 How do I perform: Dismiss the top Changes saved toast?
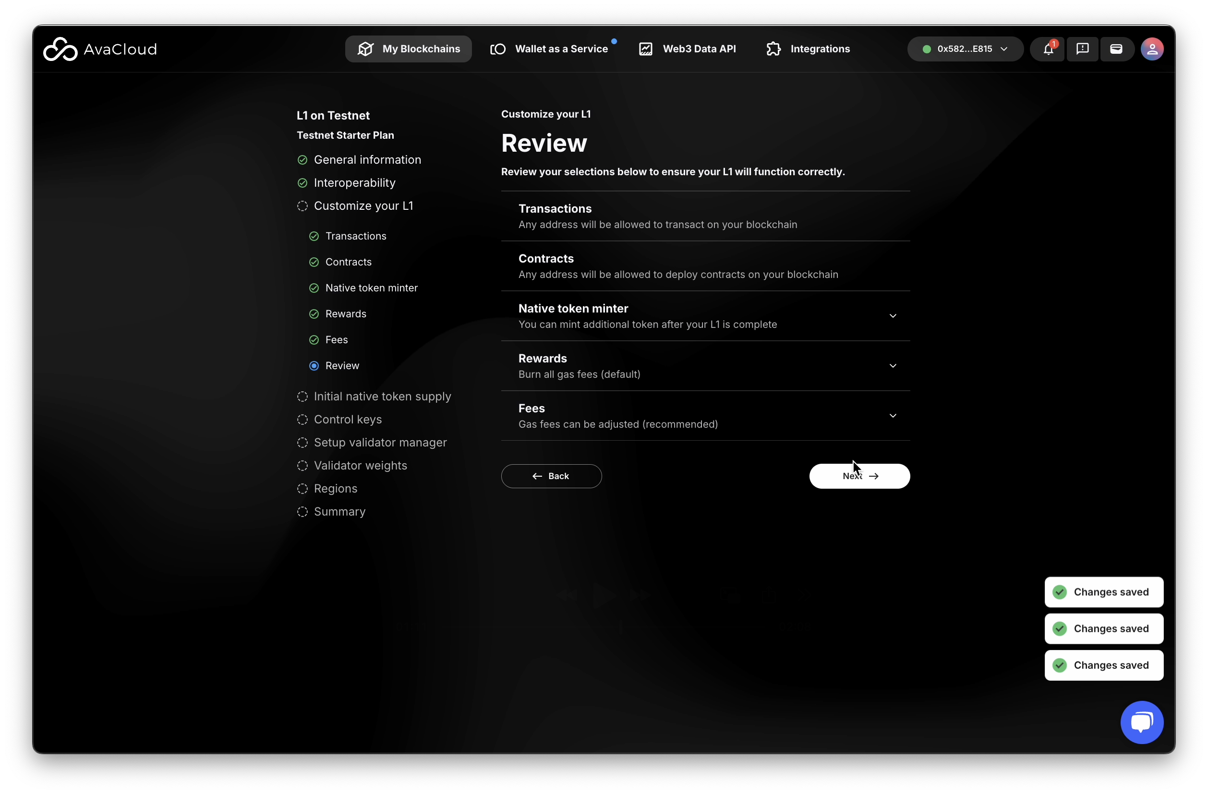(x=1103, y=592)
